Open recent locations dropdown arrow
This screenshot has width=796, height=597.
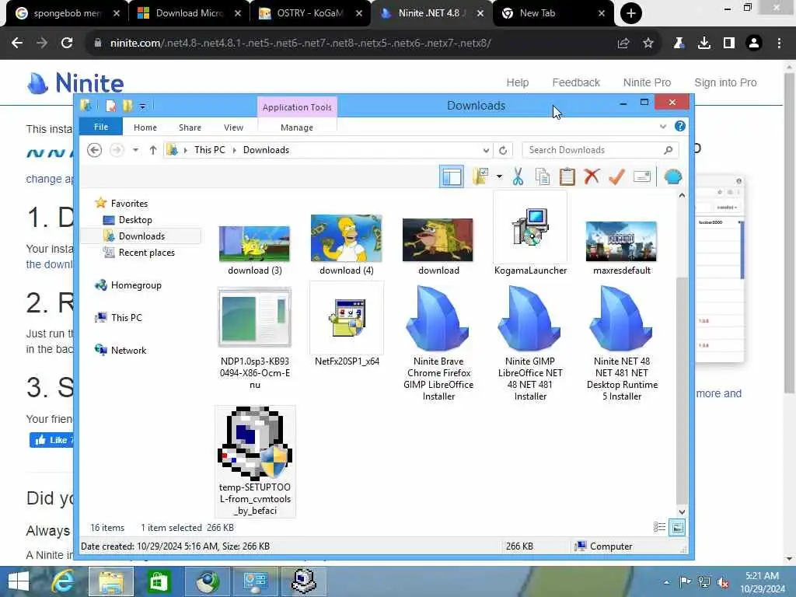[135, 150]
